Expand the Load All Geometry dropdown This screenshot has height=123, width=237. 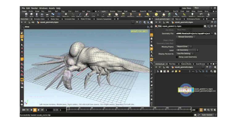pos(187,50)
